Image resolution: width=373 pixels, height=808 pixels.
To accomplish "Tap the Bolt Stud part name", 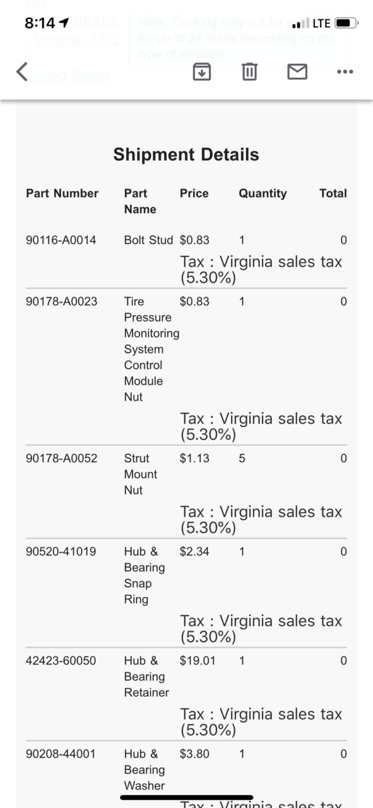I will point(148,240).
